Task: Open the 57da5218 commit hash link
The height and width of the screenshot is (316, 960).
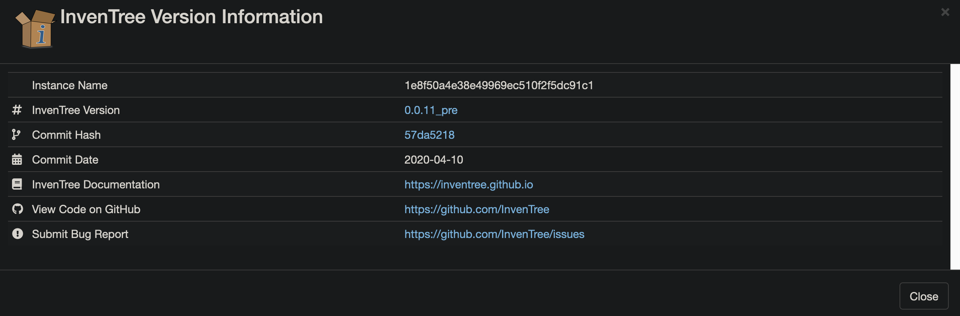Action: (429, 135)
